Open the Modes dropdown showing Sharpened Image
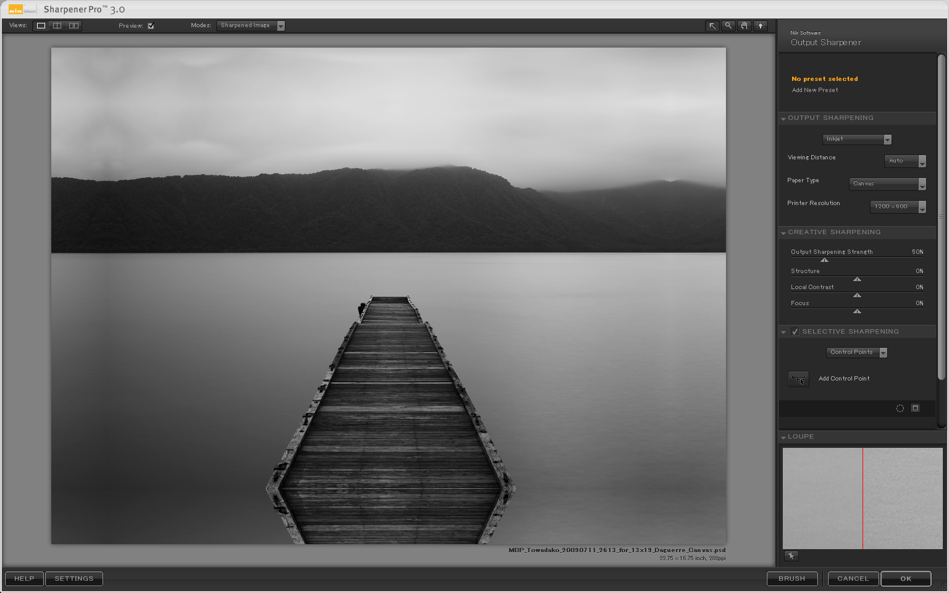This screenshot has width=949, height=593. point(250,26)
